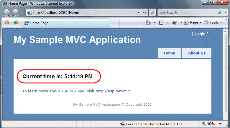
Task: Expand the address bar URL history dropdown
Action: [x=138, y=13]
